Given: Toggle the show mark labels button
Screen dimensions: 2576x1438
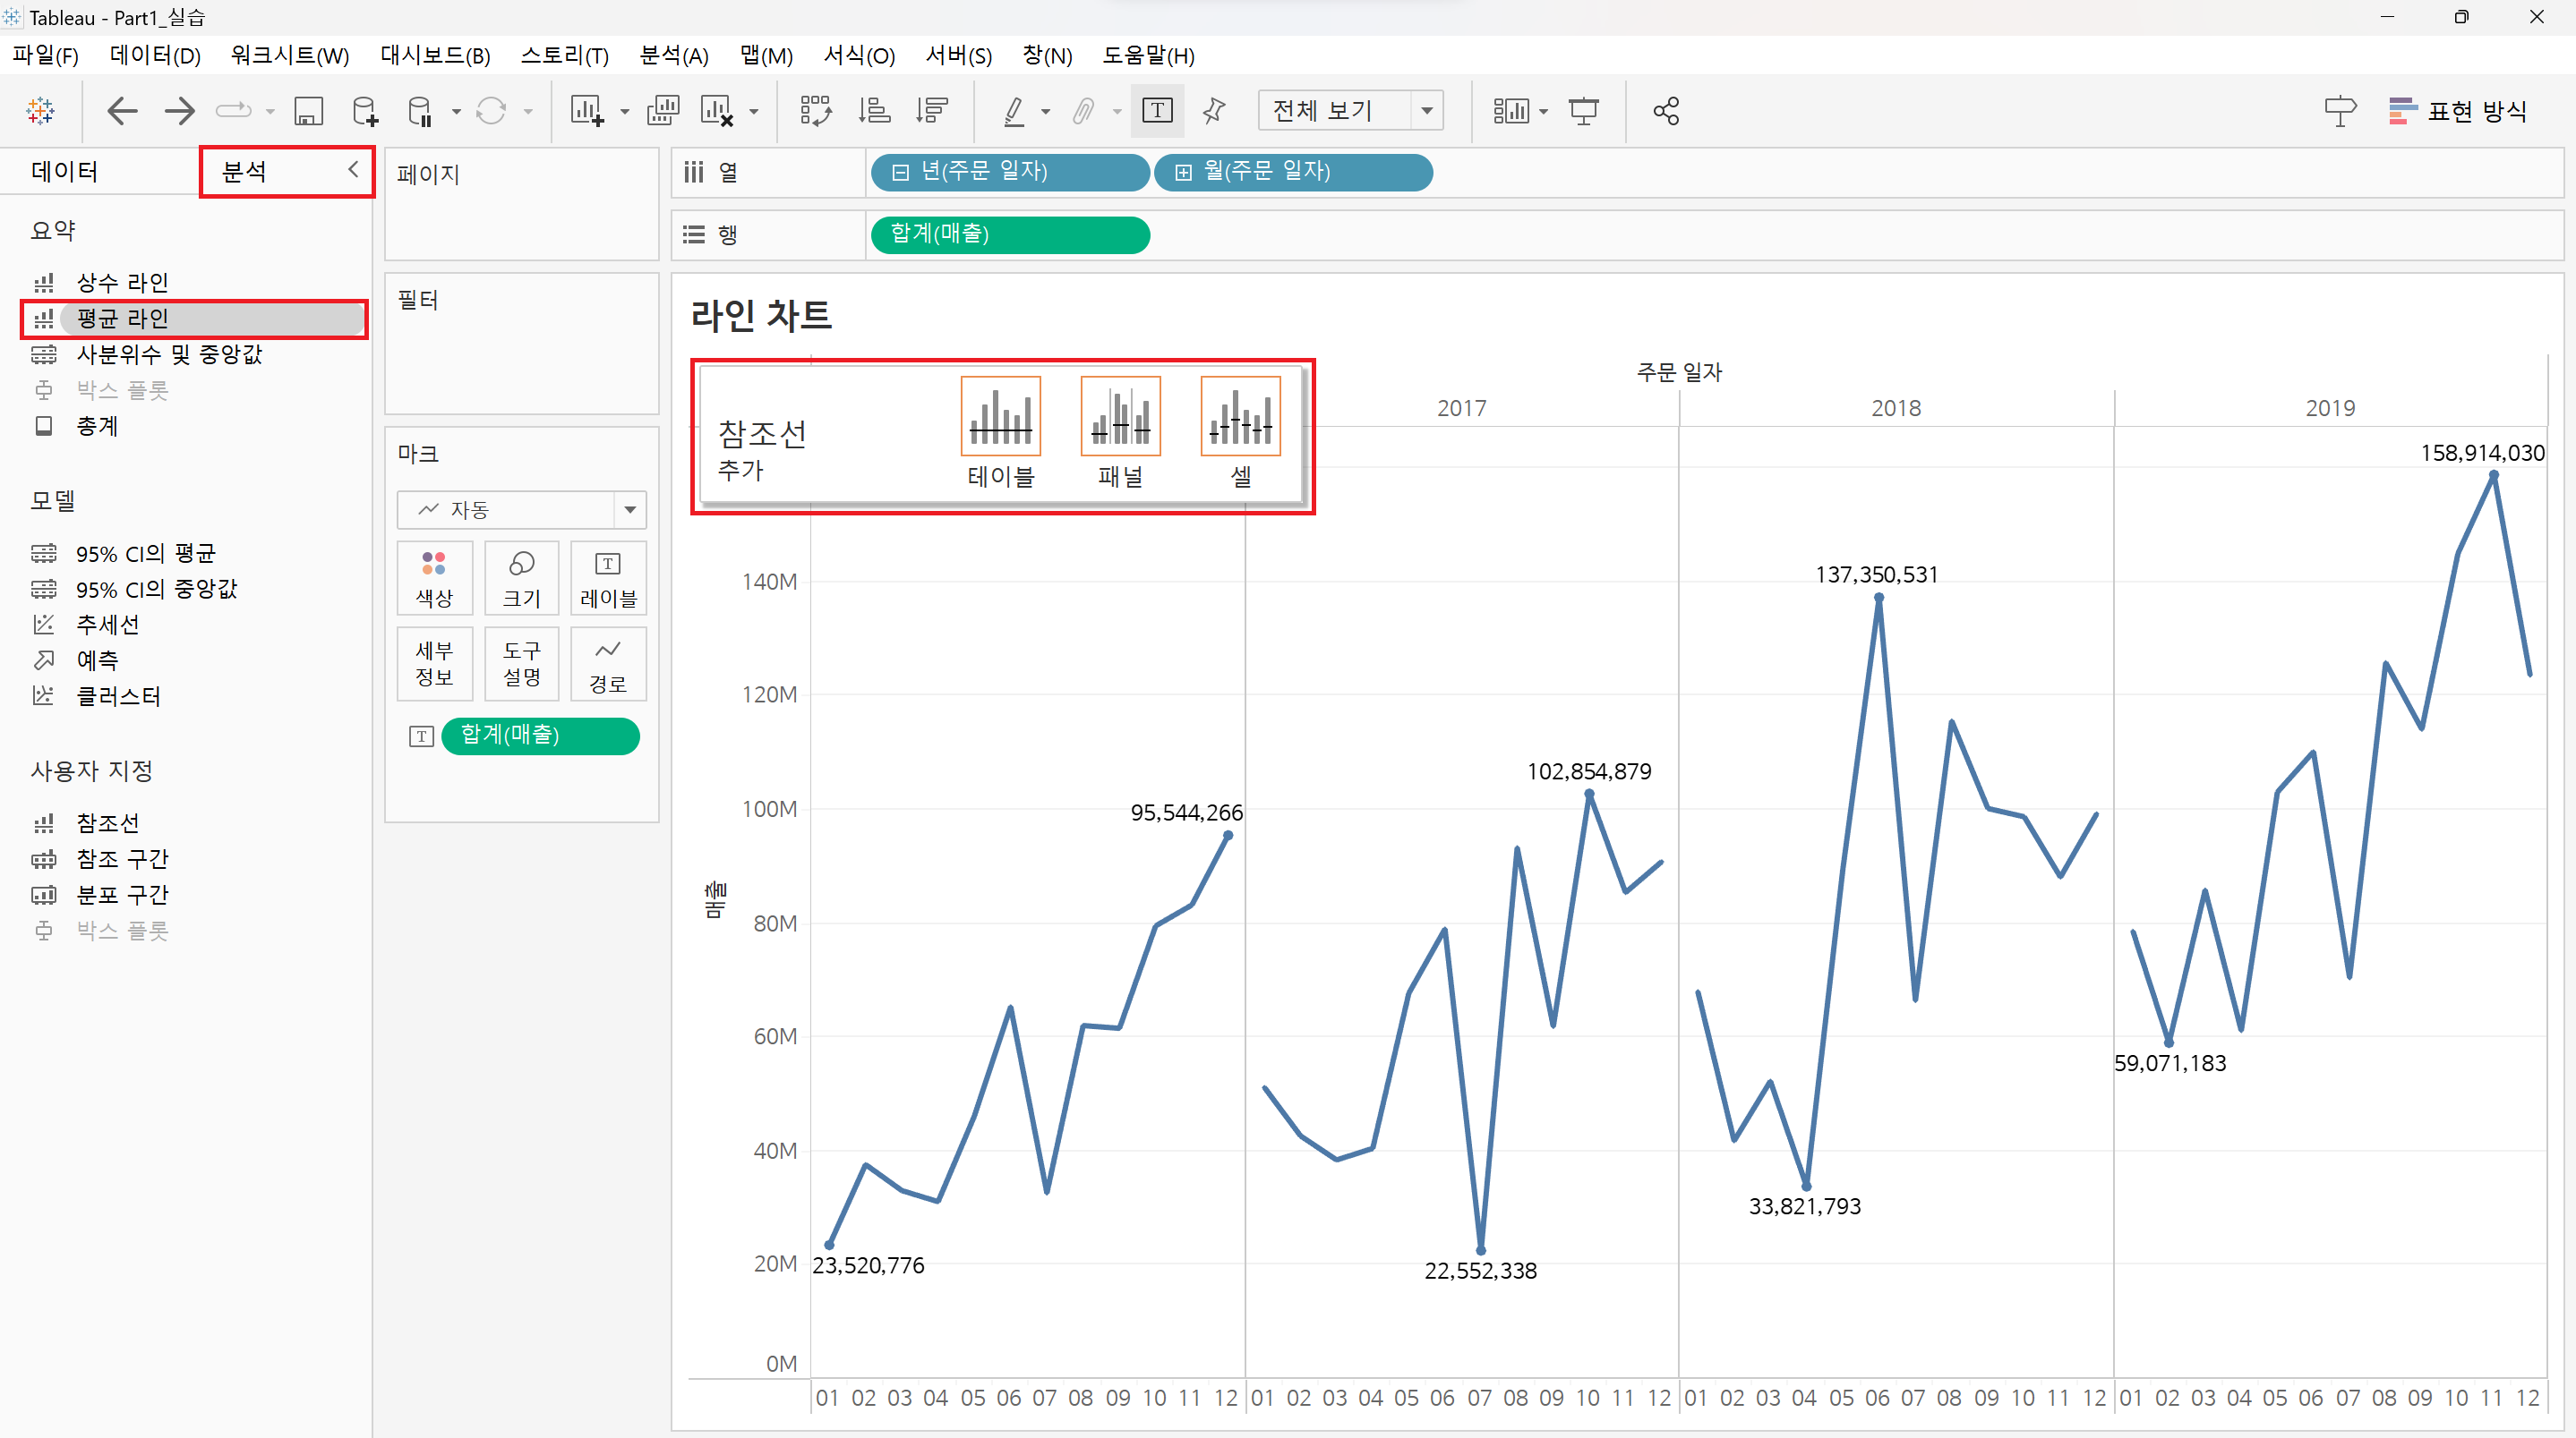Looking at the screenshot, I should (1157, 111).
